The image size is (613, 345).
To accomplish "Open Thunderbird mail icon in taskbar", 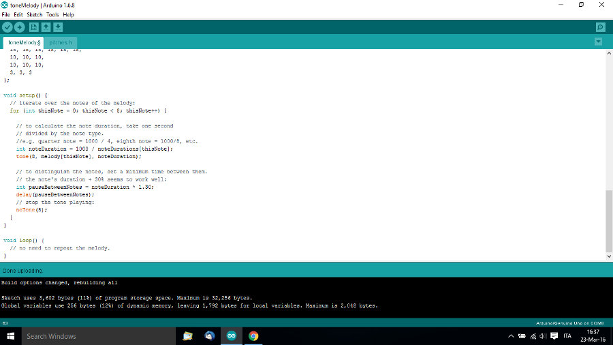I will click(x=210, y=336).
